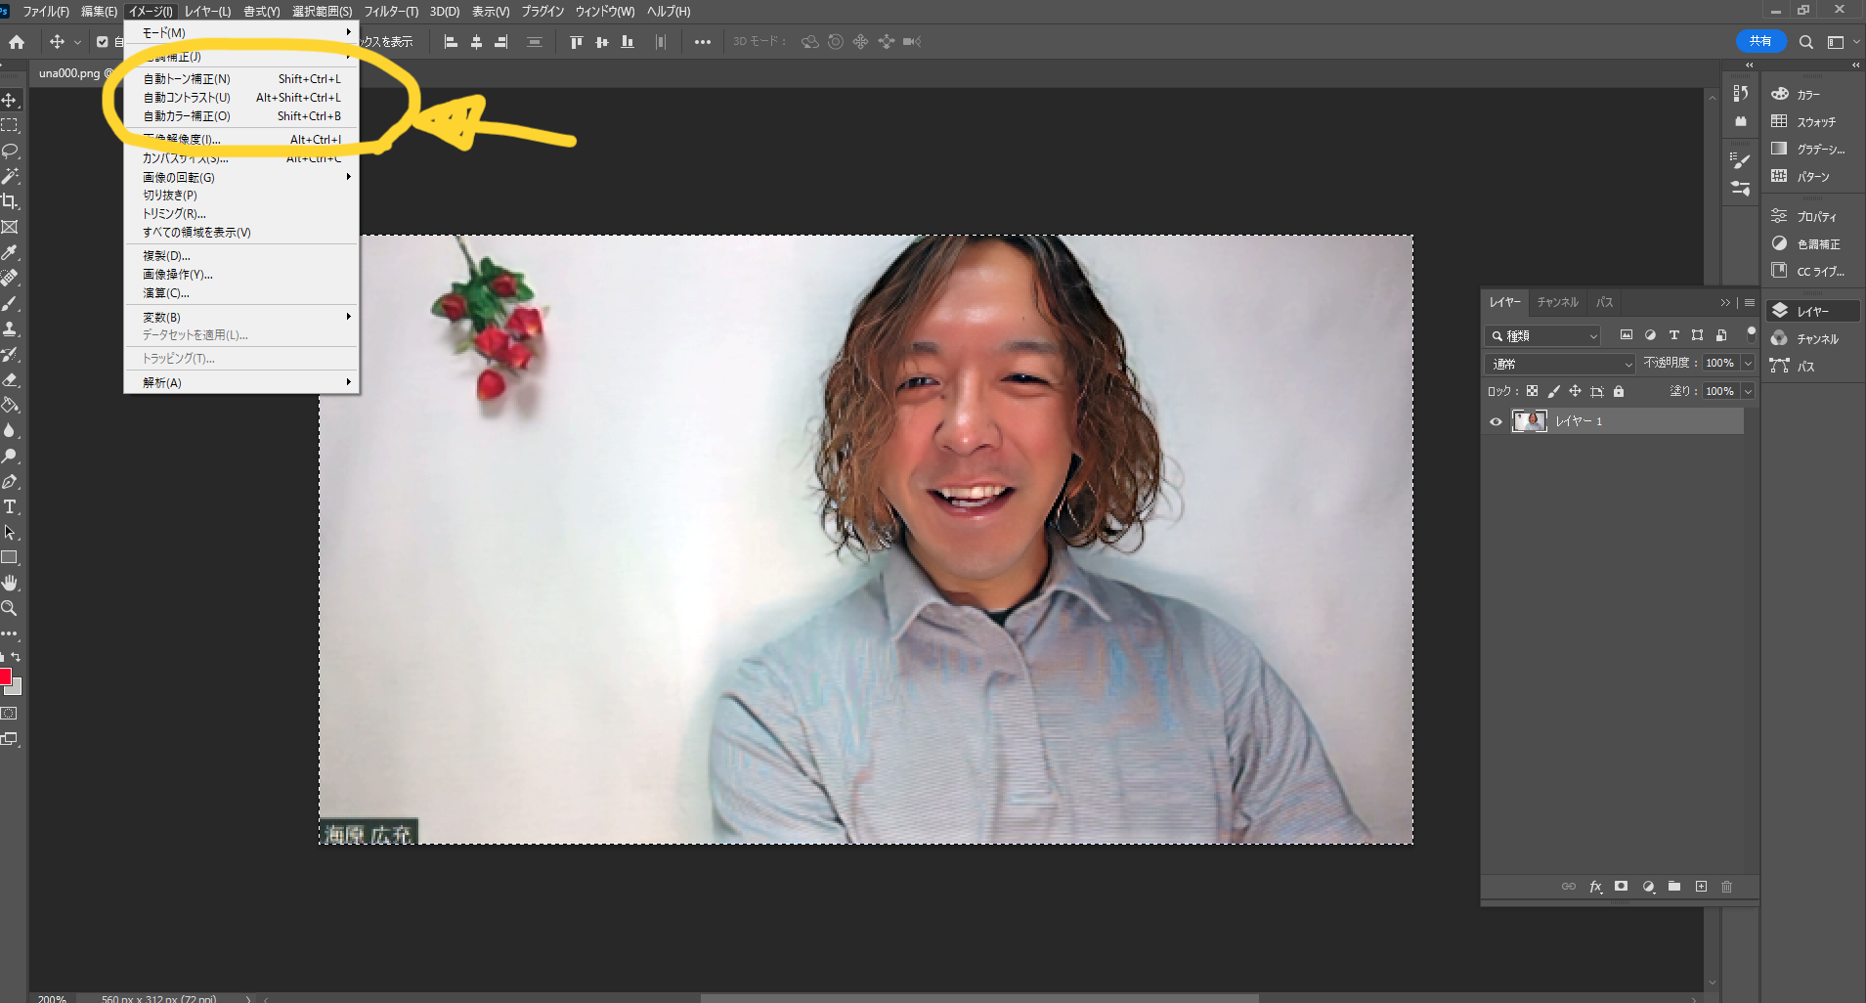Screen dimensions: 1866x1003
Task: Select the Paint Bucket tool
Action: click(x=10, y=405)
